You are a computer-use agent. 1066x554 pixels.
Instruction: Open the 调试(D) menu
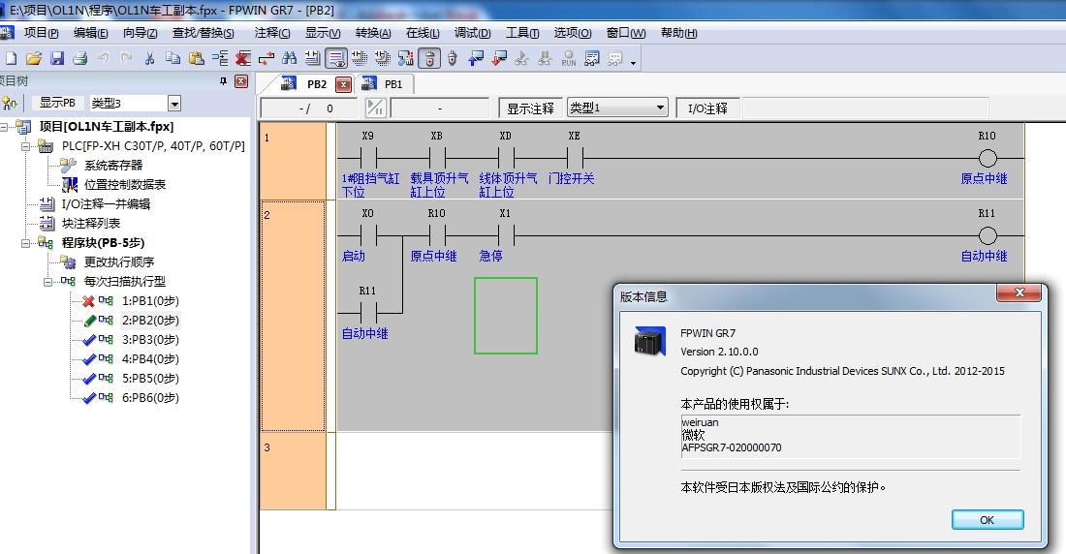(472, 33)
